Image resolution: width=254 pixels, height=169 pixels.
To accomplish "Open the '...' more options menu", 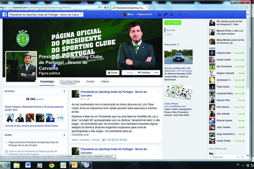I will [156, 72].
